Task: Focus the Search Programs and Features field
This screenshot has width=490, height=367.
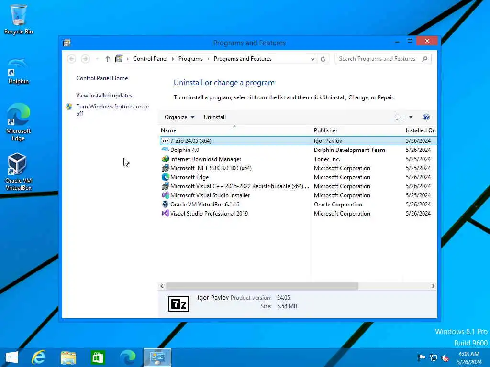Action: [x=377, y=59]
